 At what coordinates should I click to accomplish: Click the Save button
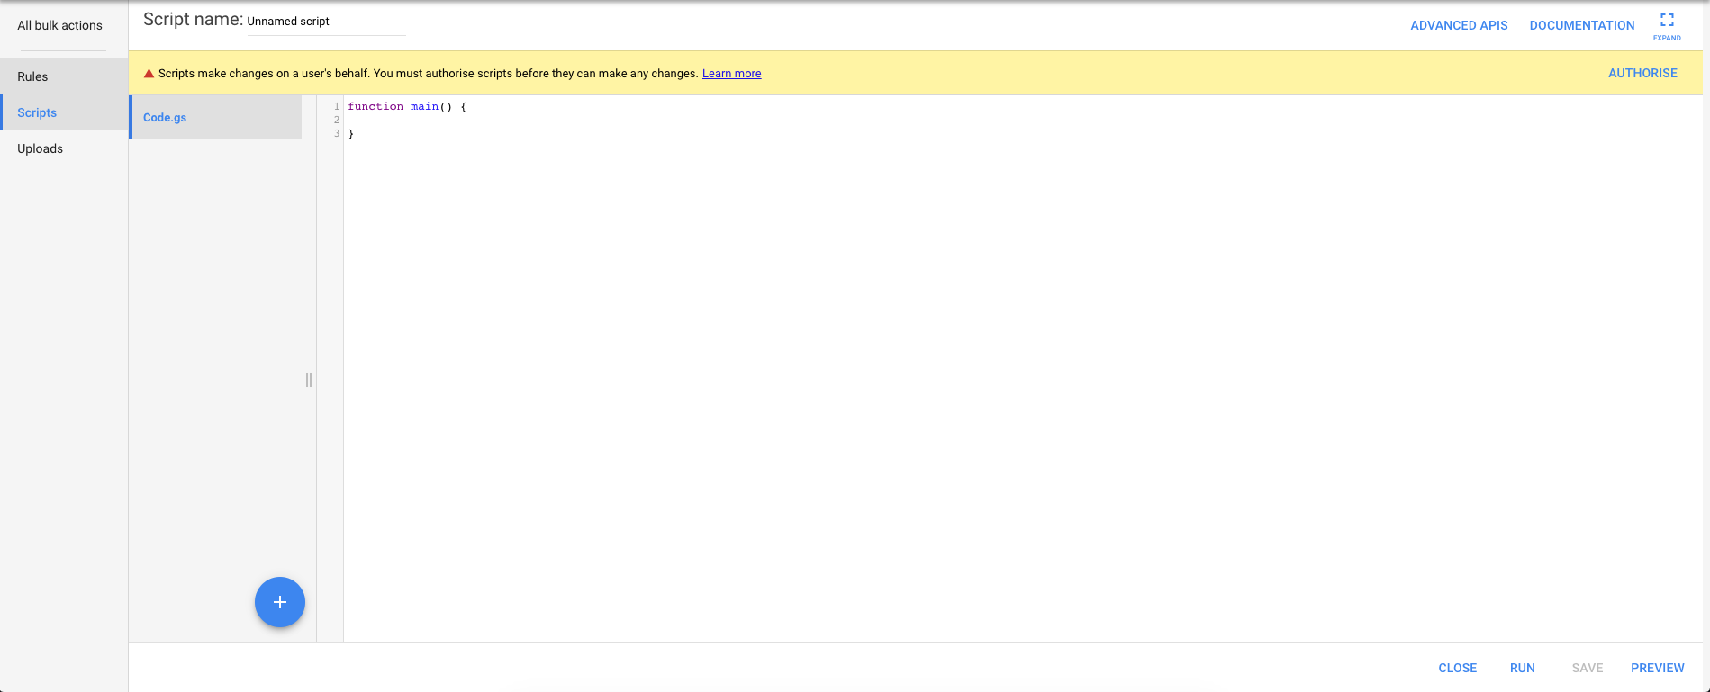coord(1587,668)
